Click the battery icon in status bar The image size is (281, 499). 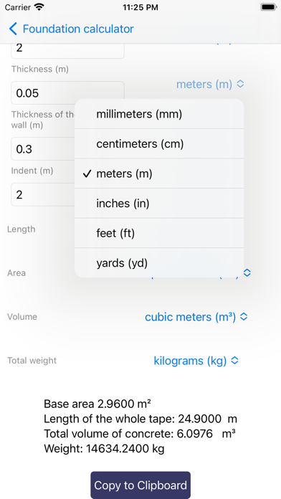pos(269,7)
